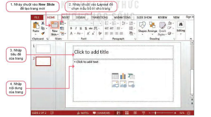Click Reading View icon in status bar
The height and width of the screenshot is (117, 211).
135,113
